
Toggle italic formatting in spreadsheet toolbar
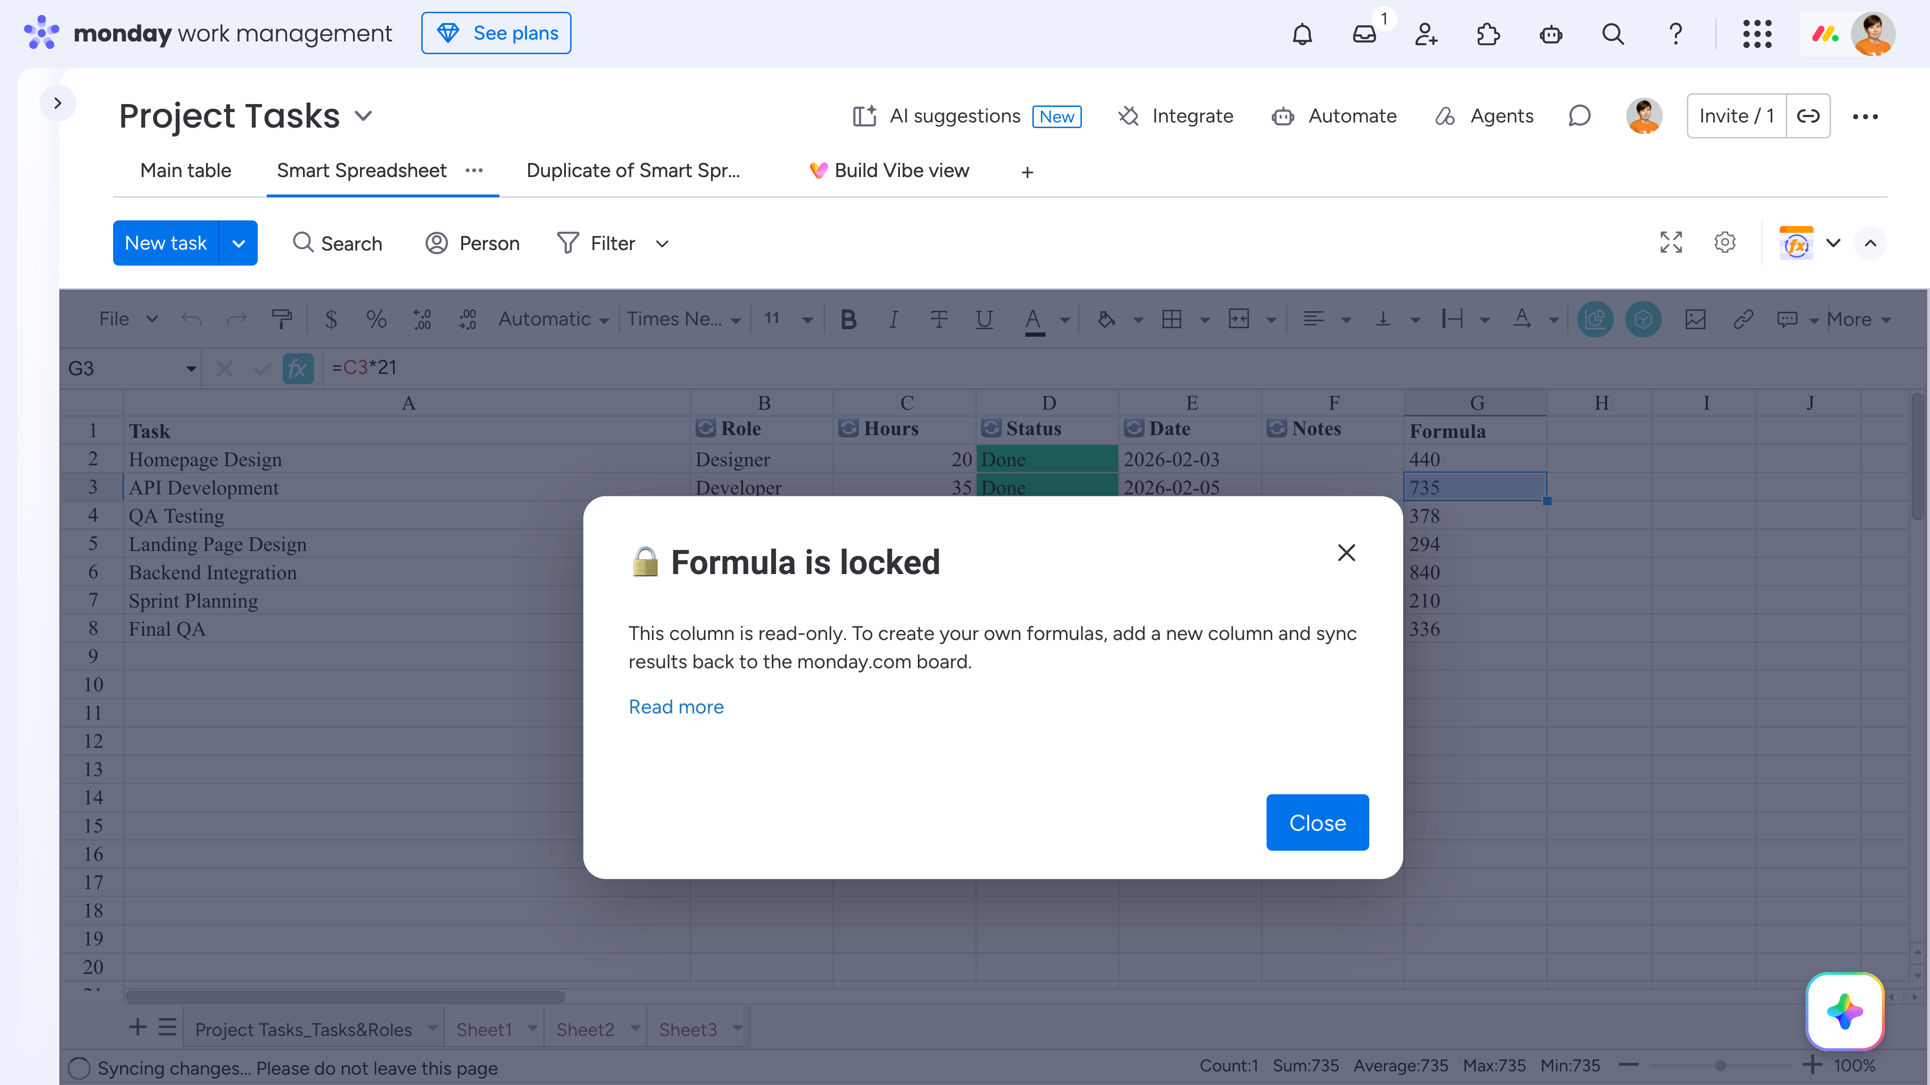point(893,320)
